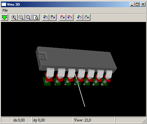
Task: Rotate red Y axis with left-pointing arrow
Action: point(70,17)
